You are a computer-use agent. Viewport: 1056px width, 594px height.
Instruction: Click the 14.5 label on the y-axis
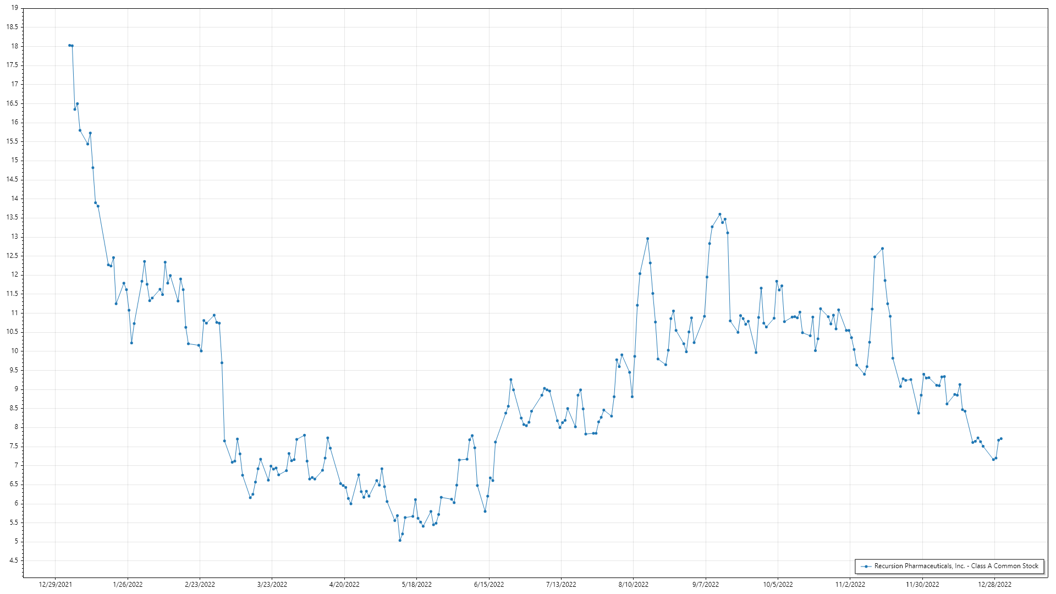[x=13, y=179]
